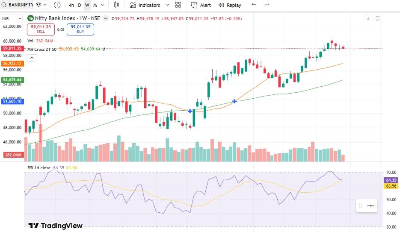Screen dimensions: 400x235
Task: Click the 50.00 RSI axis label
Action: coord(391,200)
